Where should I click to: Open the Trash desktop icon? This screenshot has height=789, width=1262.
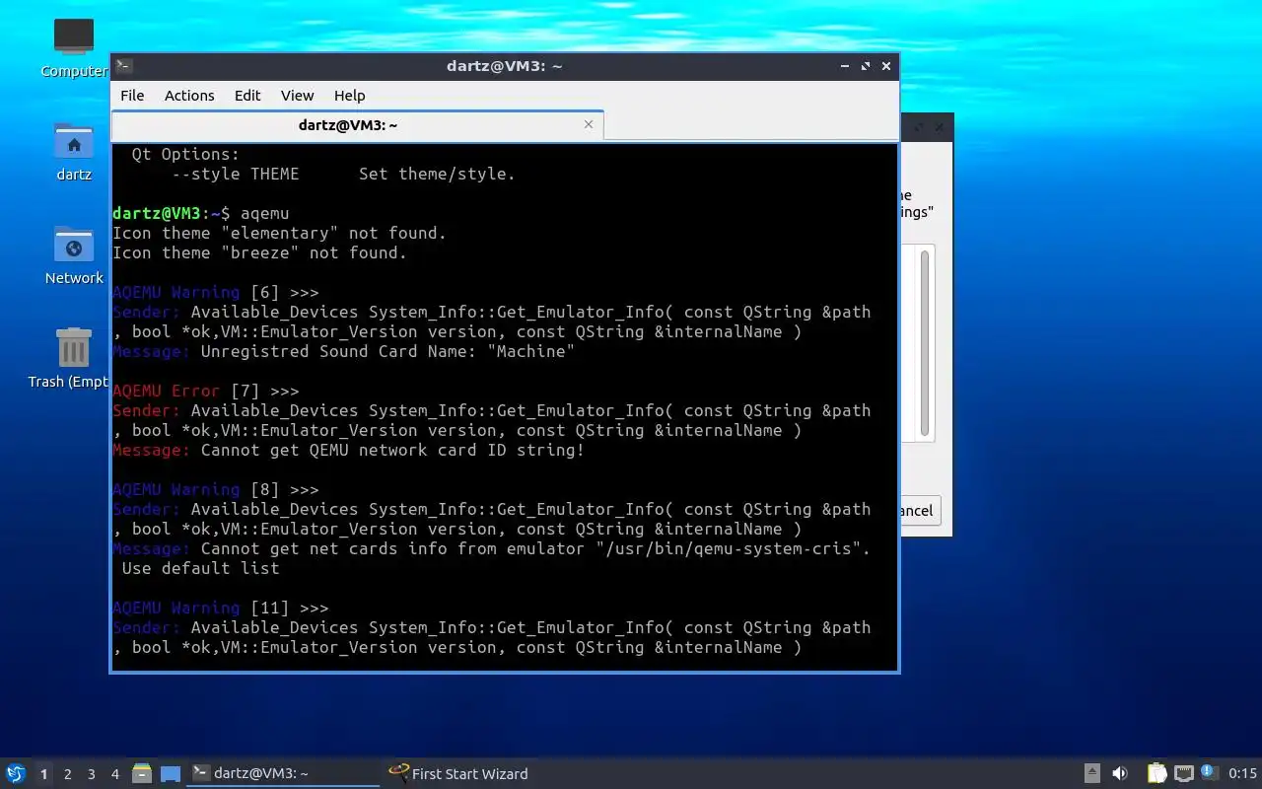click(x=72, y=358)
